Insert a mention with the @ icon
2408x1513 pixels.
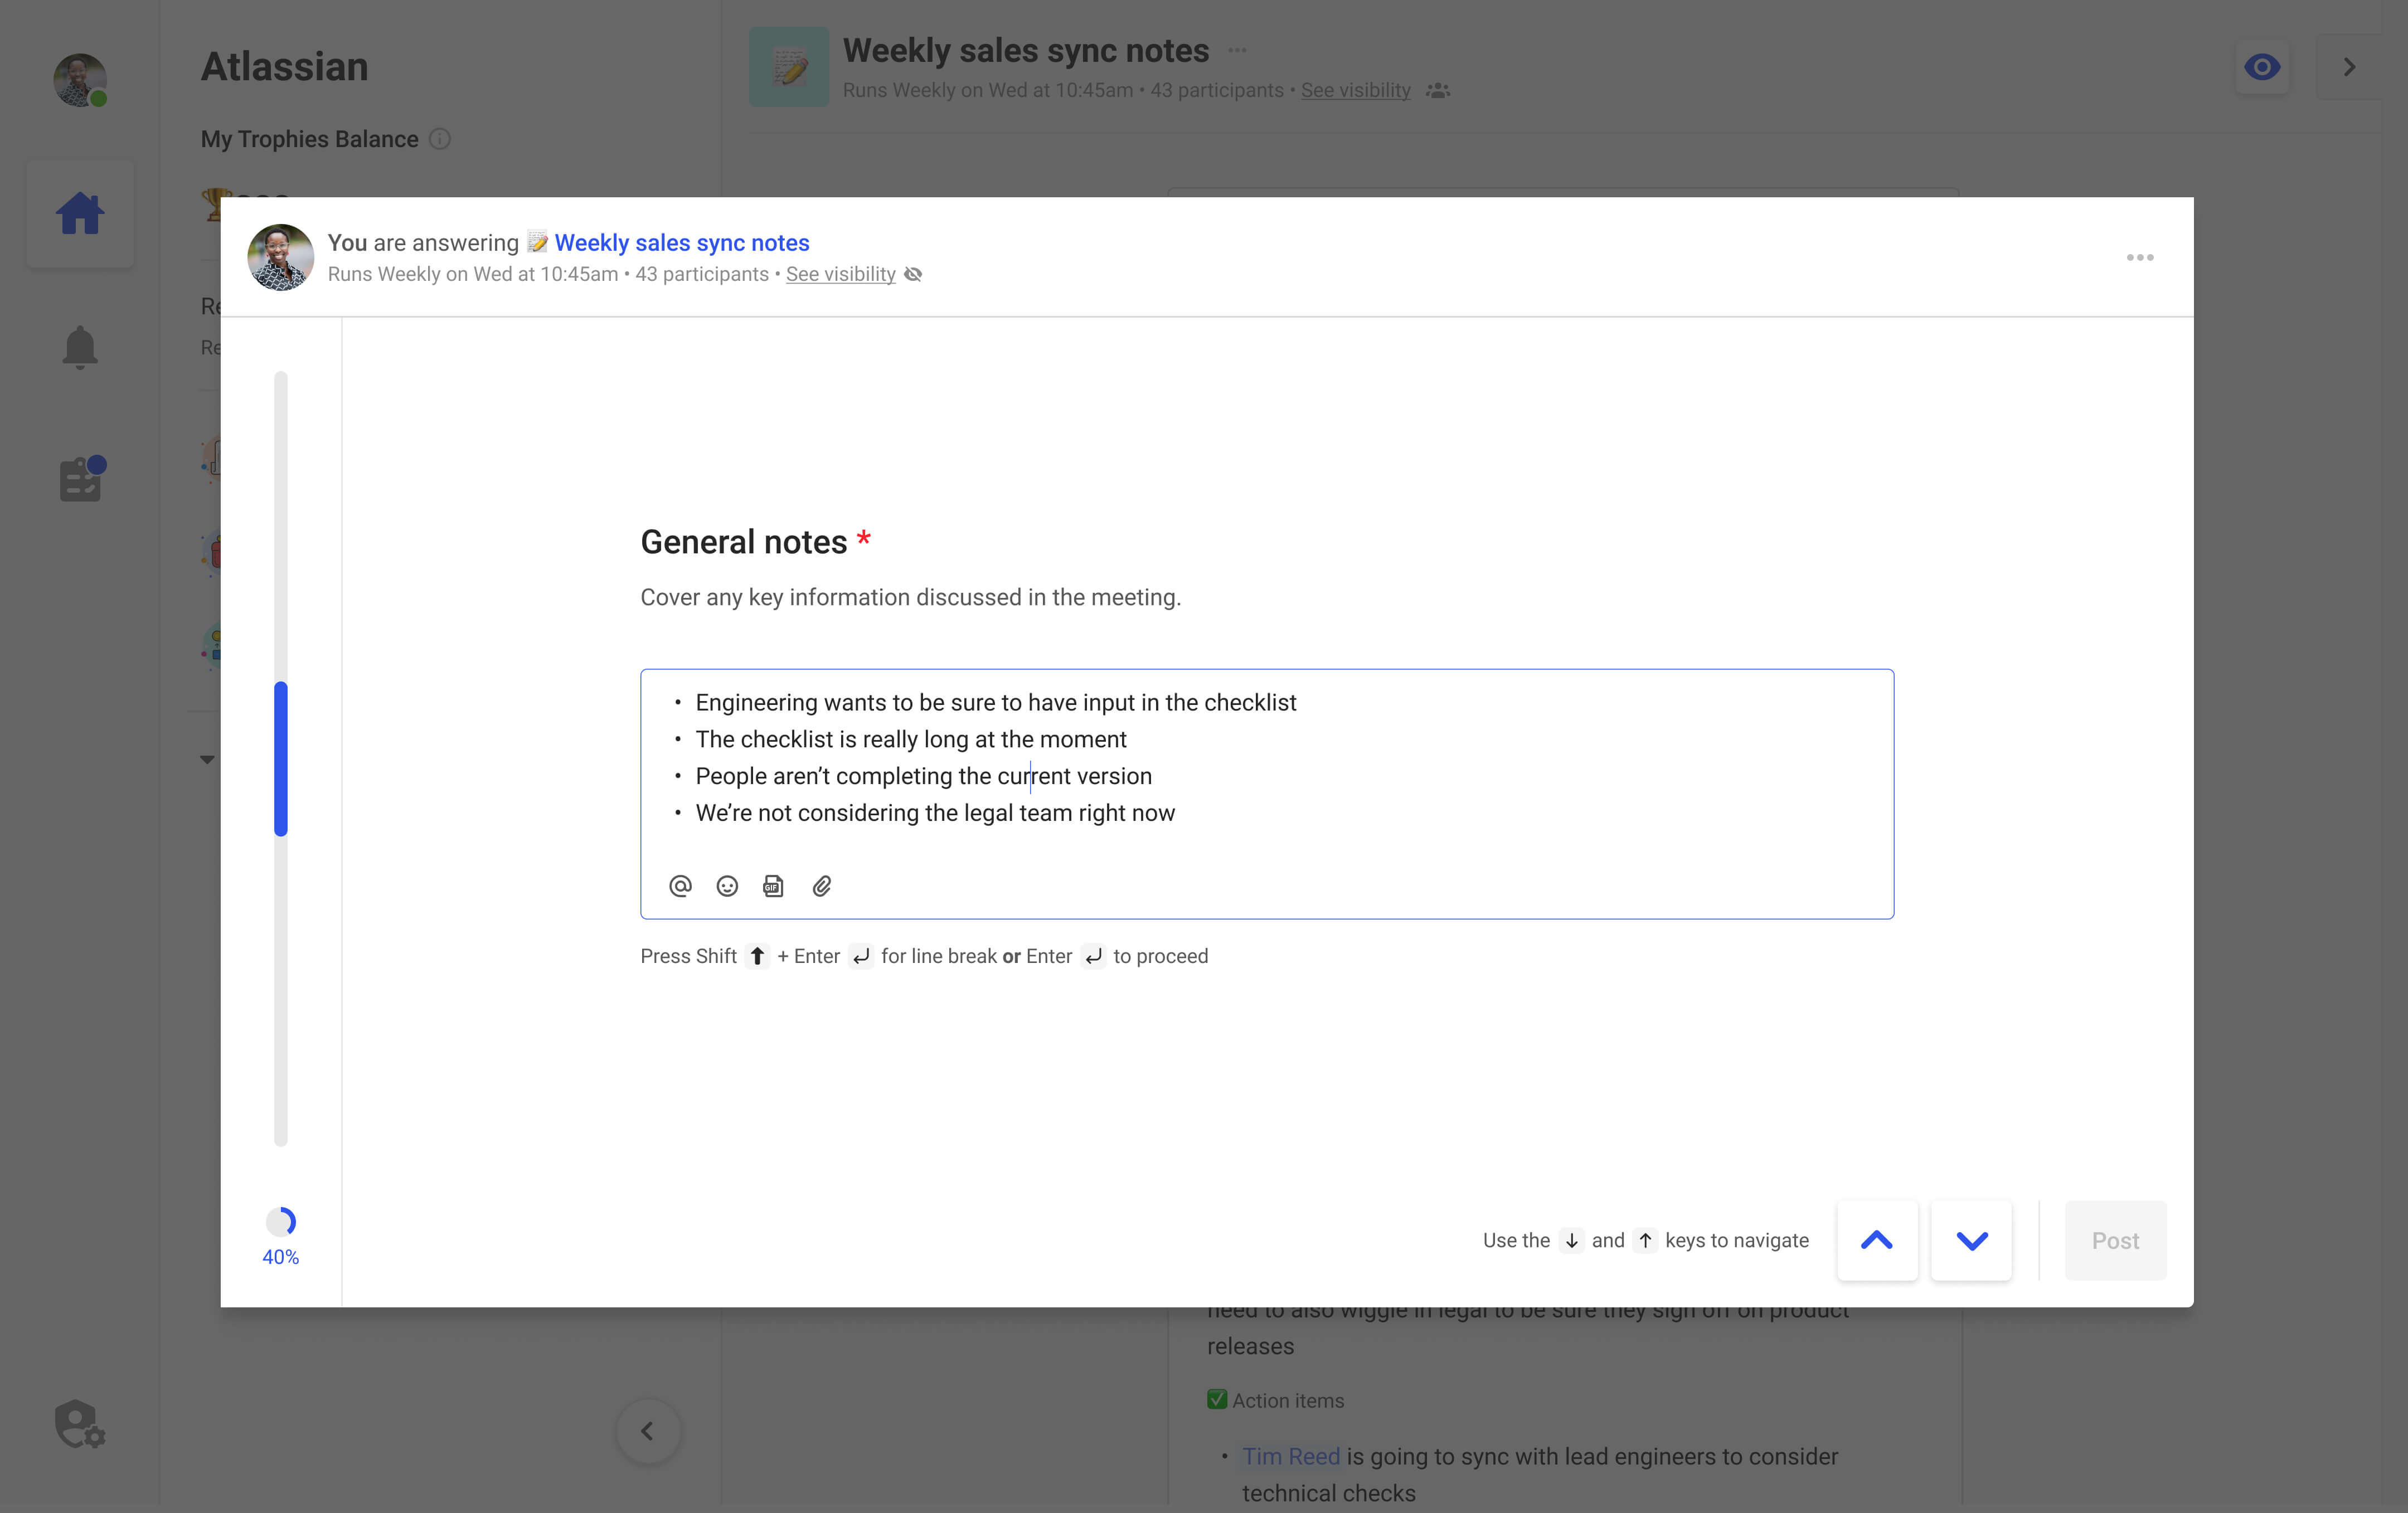pyautogui.click(x=680, y=886)
